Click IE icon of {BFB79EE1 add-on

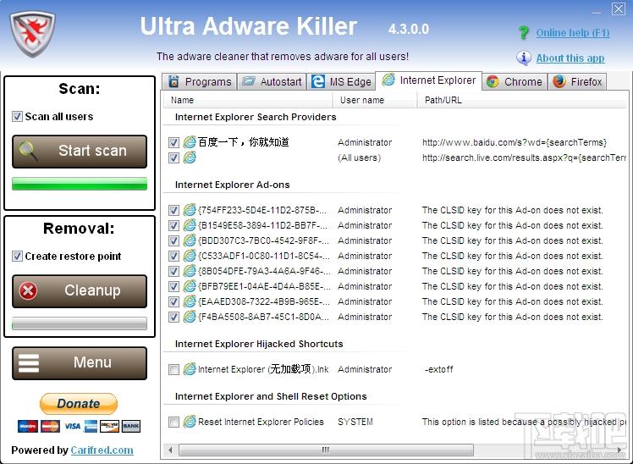tap(190, 286)
